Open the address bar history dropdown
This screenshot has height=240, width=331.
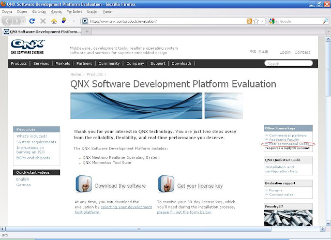tap(262, 21)
